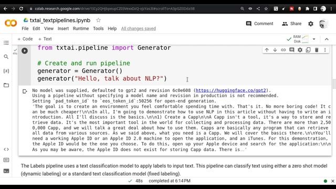The width and height of the screenshot is (336, 189).
Task: Click the notebook vertical scrollbar
Action: (x=334, y=83)
